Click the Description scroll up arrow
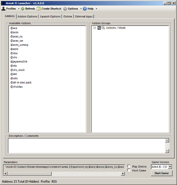 pyautogui.click(x=167, y=141)
